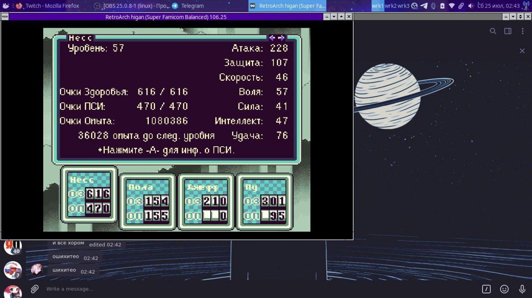Select the Несс party card

(89, 194)
